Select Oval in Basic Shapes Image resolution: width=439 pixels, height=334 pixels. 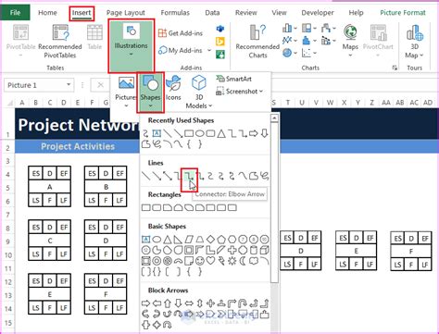click(x=157, y=239)
